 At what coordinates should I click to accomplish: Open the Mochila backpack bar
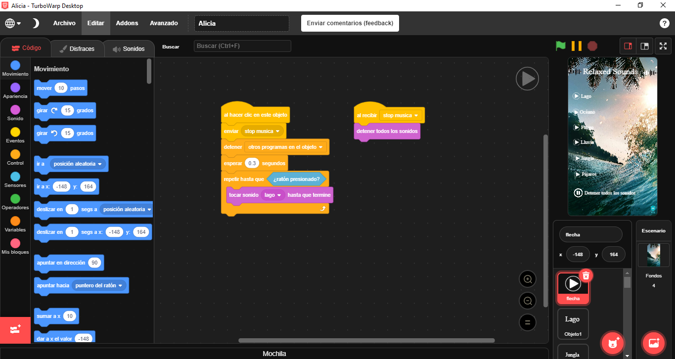click(x=274, y=354)
